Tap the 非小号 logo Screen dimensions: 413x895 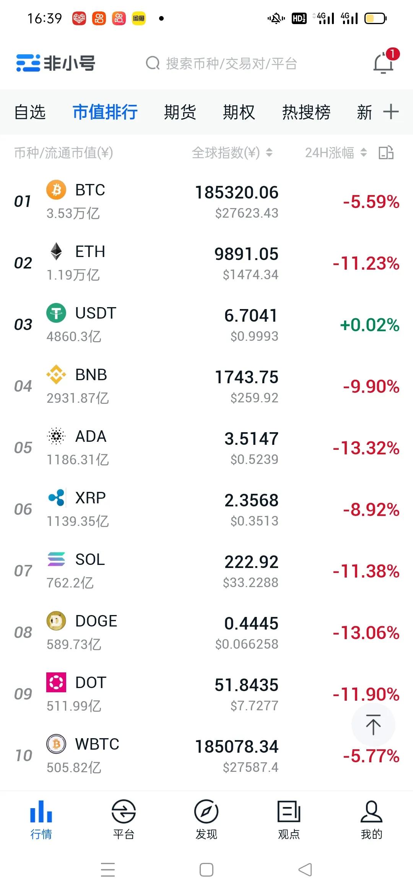coord(56,63)
